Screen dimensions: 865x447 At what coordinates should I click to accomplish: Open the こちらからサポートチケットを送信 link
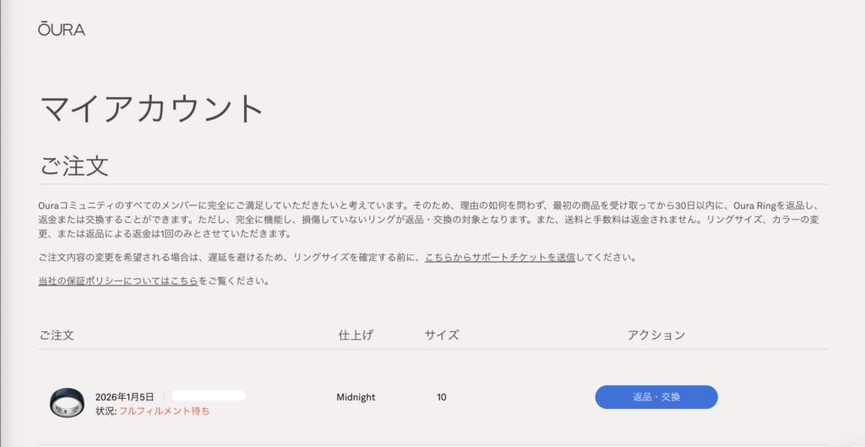[499, 258]
